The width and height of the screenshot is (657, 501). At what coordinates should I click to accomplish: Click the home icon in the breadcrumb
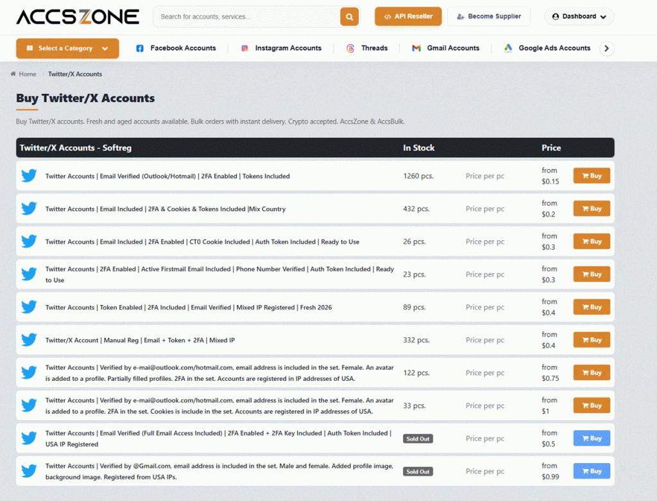pyautogui.click(x=13, y=74)
